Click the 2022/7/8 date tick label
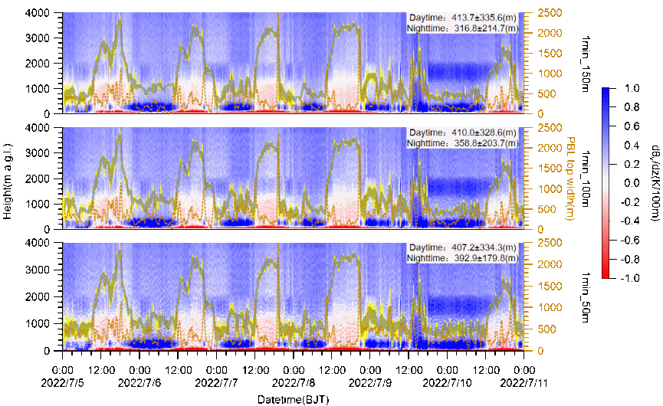The height and width of the screenshot is (406, 663). (x=294, y=381)
